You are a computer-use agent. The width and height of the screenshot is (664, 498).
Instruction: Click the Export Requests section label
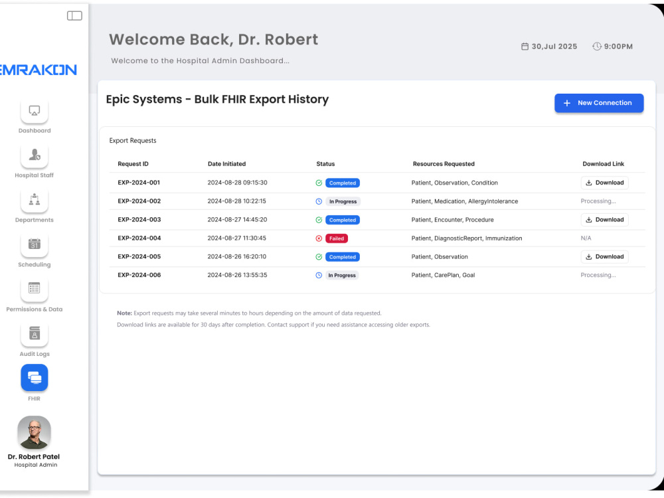click(133, 141)
